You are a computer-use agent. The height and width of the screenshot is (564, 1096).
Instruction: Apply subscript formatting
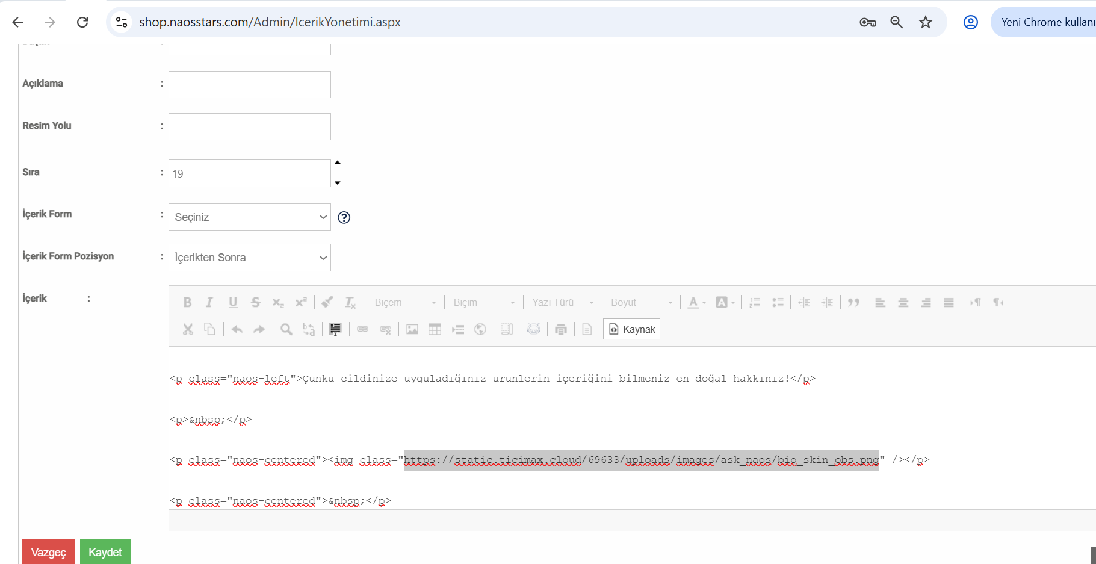point(278,302)
